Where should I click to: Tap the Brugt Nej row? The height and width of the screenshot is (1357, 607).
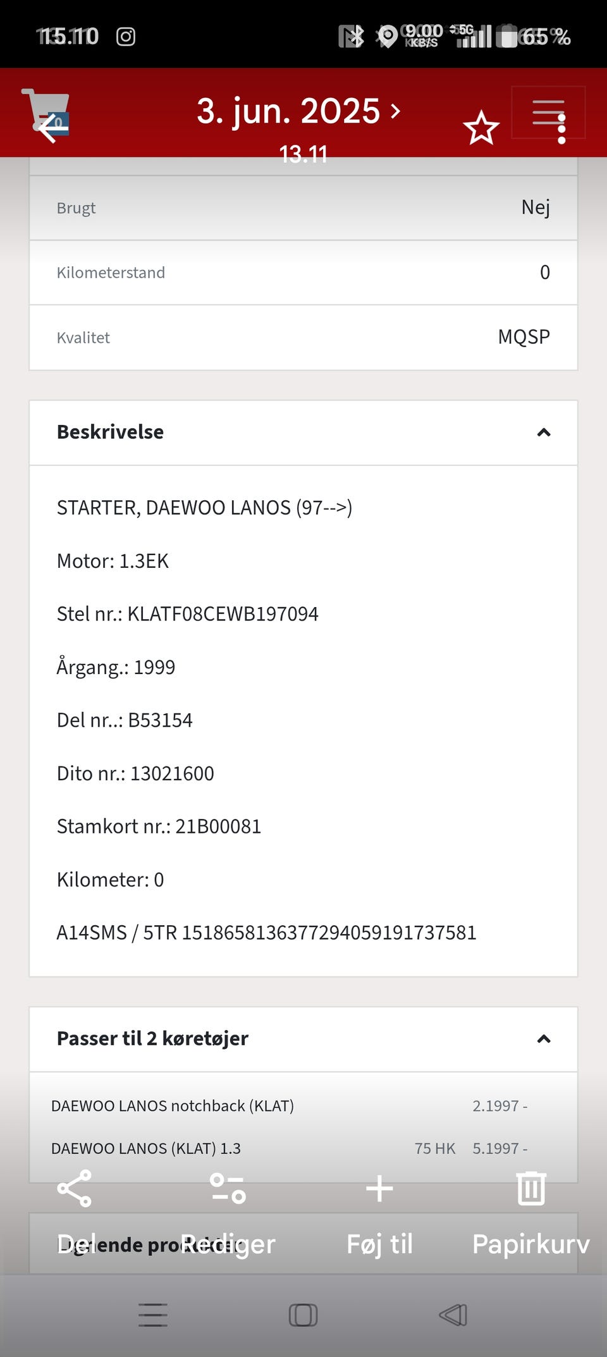pyautogui.click(x=303, y=208)
